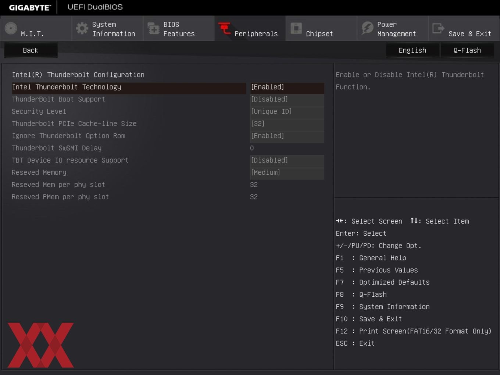Go to the Chipset tab
Image resolution: width=500 pixels, height=375 pixels.
[321, 28]
